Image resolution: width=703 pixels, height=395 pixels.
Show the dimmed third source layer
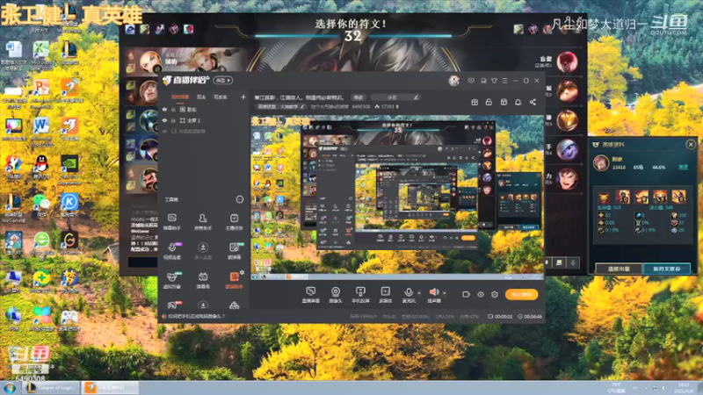click(x=164, y=131)
